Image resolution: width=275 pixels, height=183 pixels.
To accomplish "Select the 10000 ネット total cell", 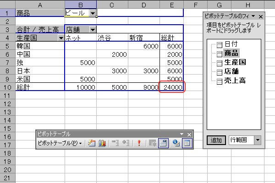I will (x=81, y=87).
